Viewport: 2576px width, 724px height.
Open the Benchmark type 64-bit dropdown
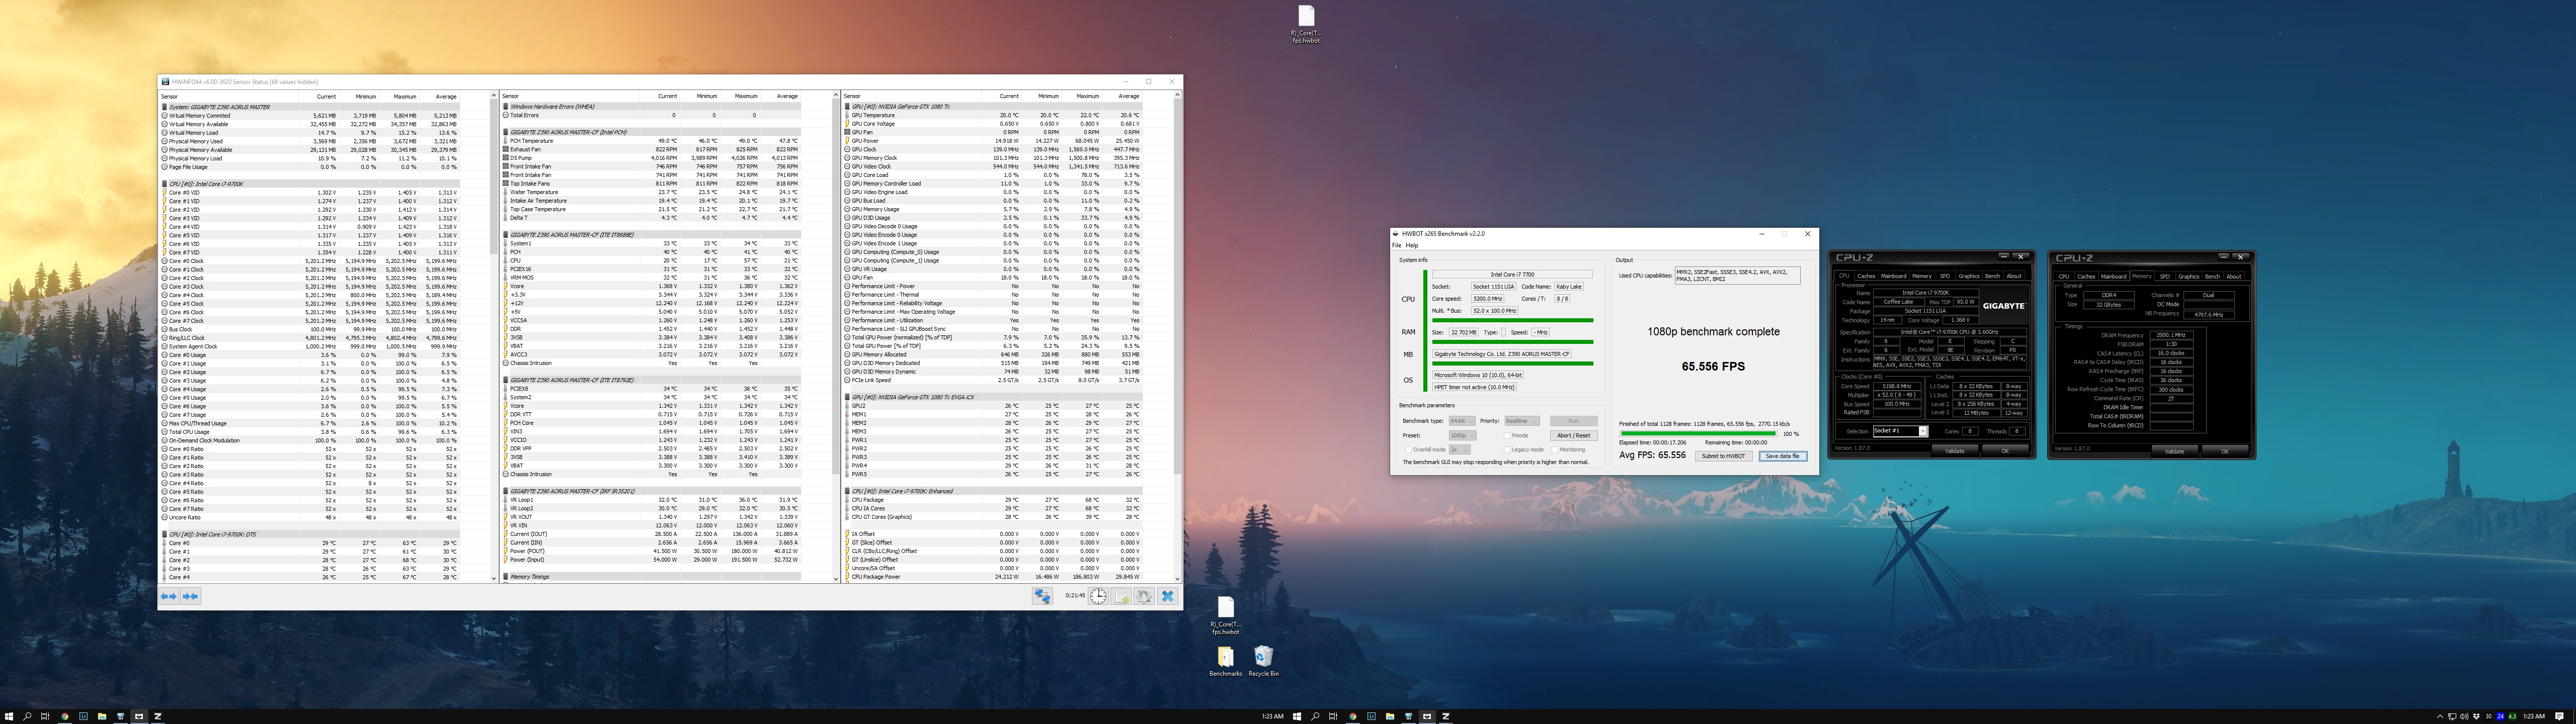tap(1462, 421)
